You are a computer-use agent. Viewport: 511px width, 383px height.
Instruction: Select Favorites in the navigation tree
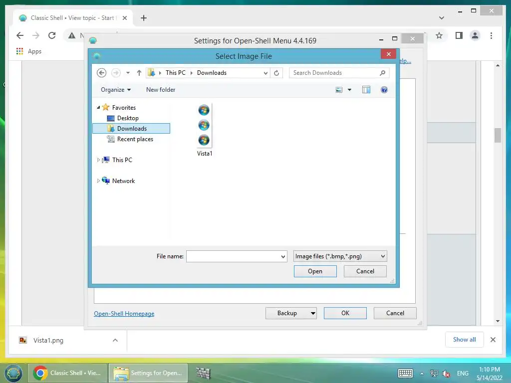pyautogui.click(x=124, y=108)
